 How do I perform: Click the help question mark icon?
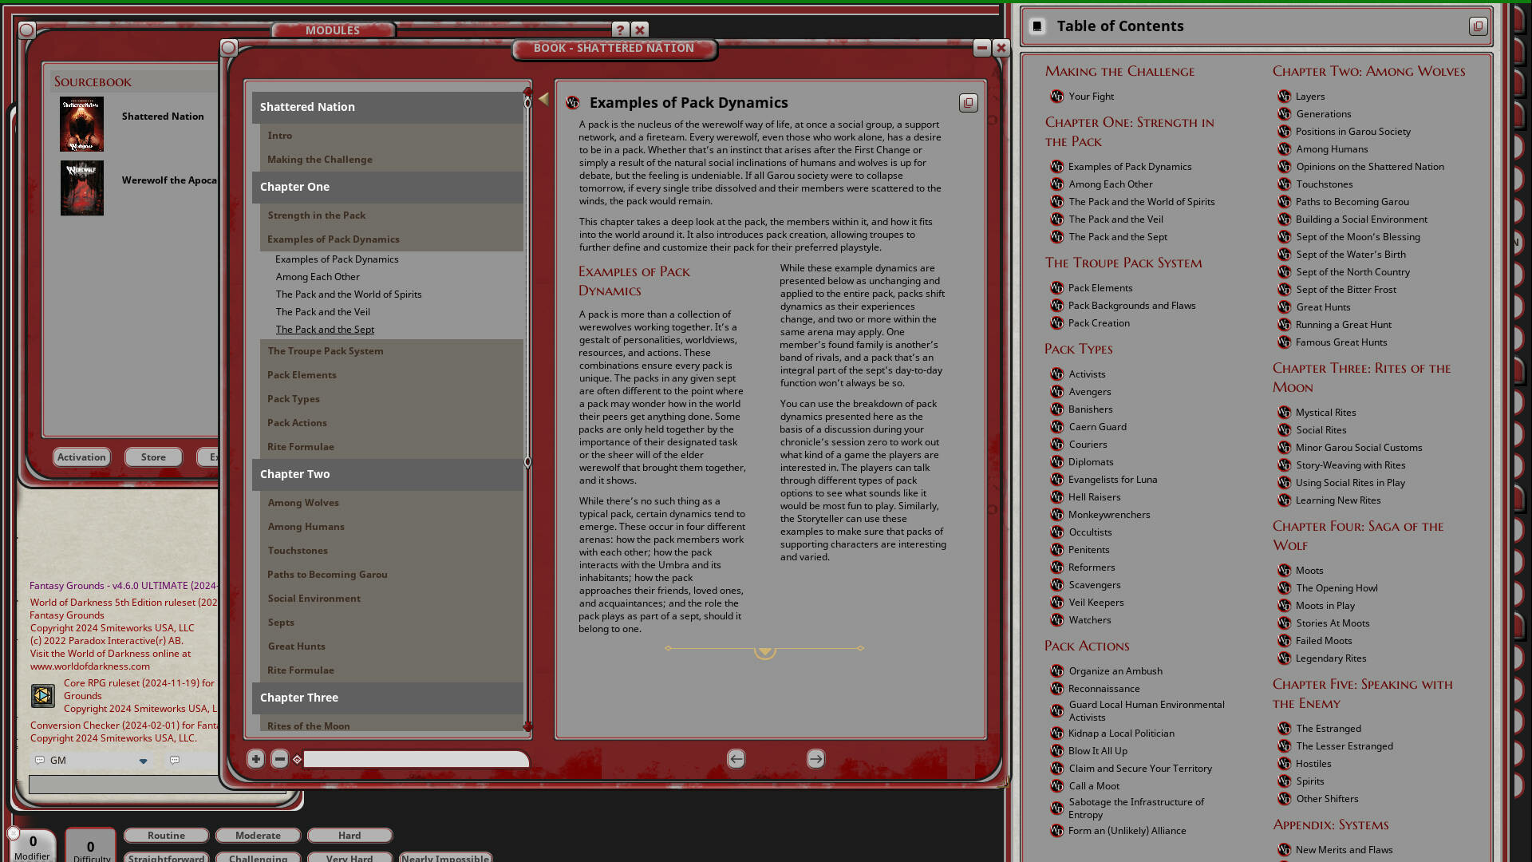[621, 30]
